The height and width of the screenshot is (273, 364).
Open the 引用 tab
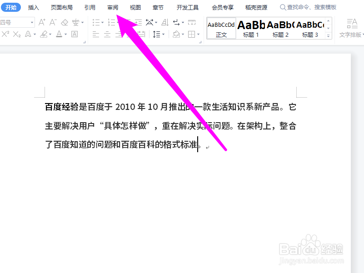click(90, 7)
